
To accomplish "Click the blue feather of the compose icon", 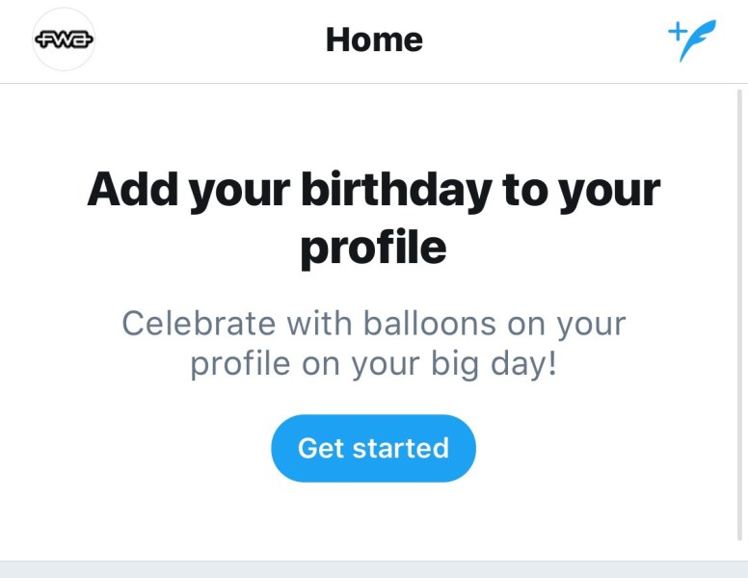I will pyautogui.click(x=698, y=40).
